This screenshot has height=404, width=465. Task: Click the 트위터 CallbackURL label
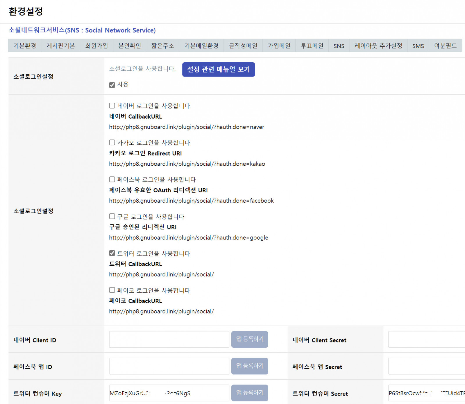[135, 264]
